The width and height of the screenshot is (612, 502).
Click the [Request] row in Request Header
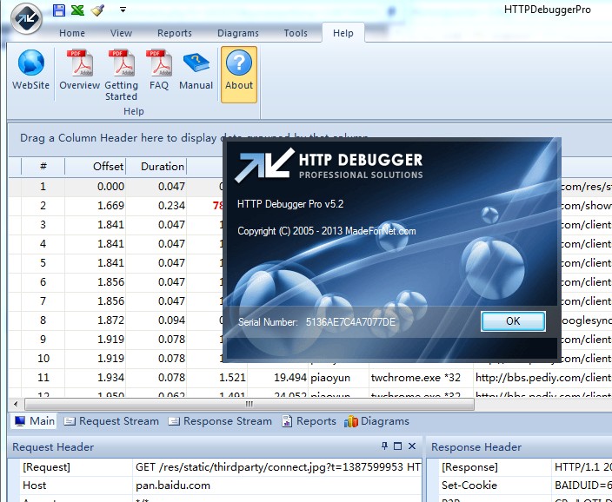221,467
